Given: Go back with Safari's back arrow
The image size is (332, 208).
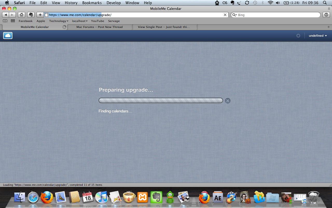Looking at the screenshot, I should 5,15.
